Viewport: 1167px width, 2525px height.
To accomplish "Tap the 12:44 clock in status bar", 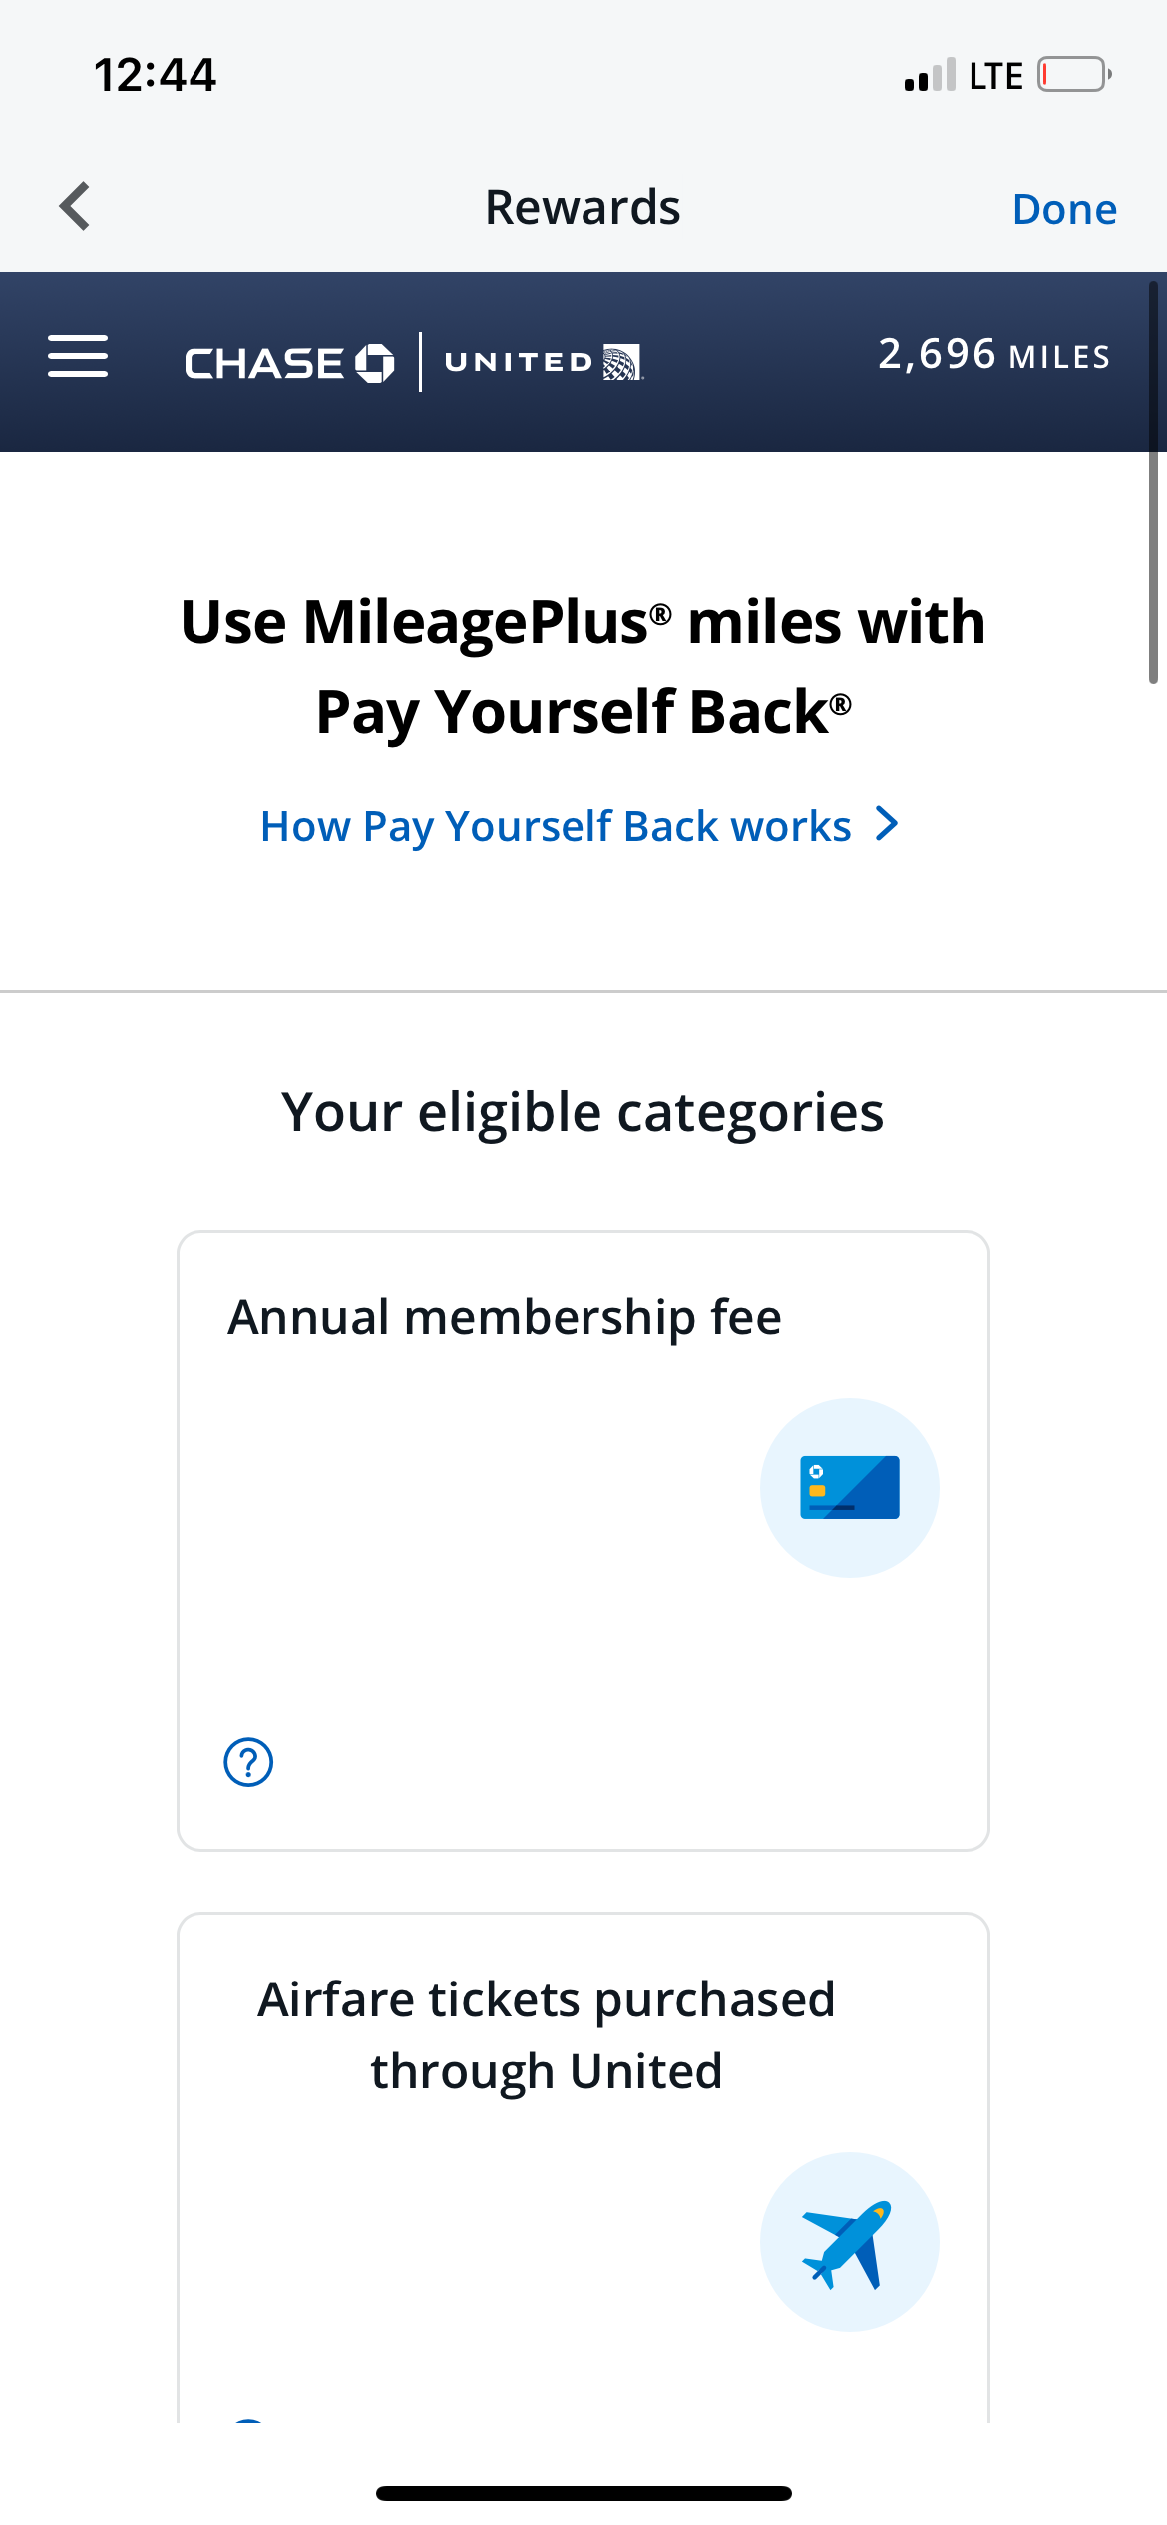I will (x=155, y=75).
